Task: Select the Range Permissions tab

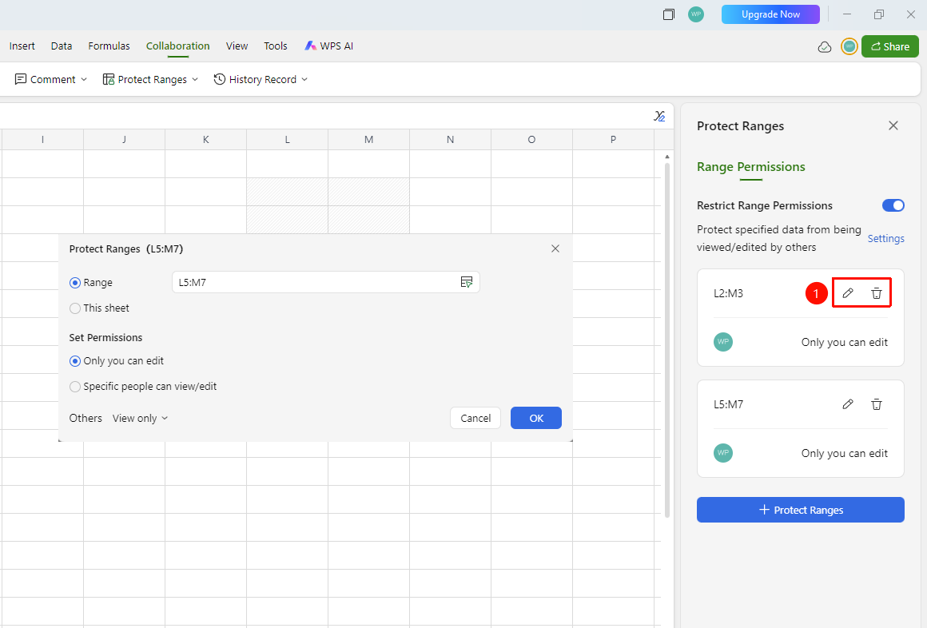Action: click(751, 167)
